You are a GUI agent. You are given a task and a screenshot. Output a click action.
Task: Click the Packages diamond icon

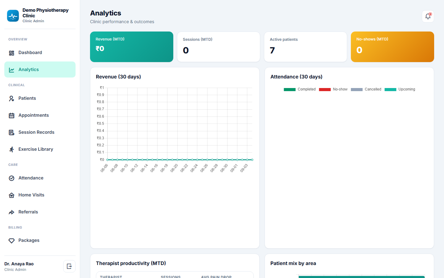(12, 241)
